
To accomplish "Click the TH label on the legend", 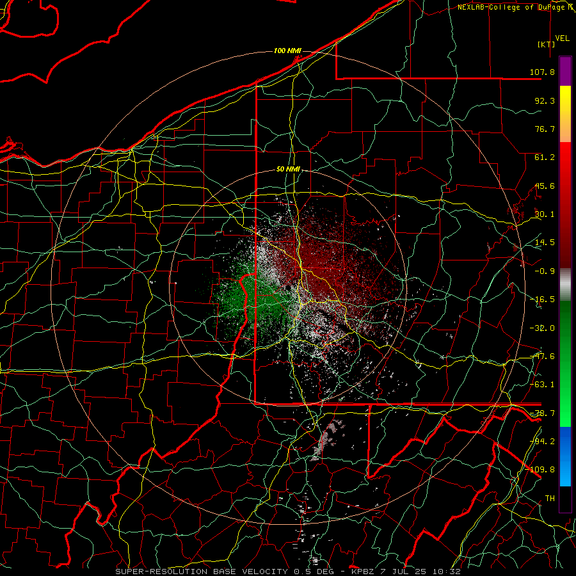I will coord(550,499).
